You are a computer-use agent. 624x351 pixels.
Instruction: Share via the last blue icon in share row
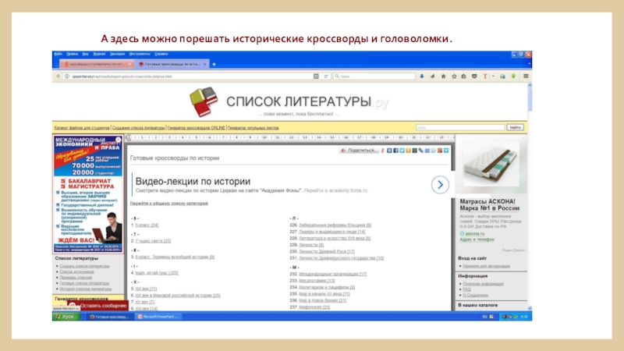click(x=446, y=151)
